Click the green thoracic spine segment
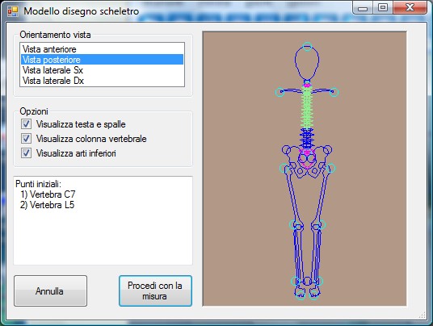 pos(307,107)
